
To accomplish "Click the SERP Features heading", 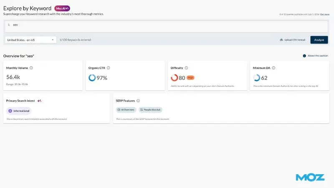I will point(125,101).
